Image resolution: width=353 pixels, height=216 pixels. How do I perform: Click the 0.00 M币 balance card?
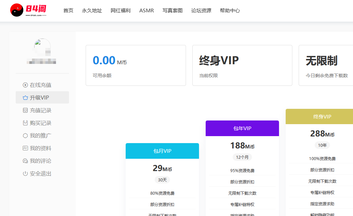(136, 66)
